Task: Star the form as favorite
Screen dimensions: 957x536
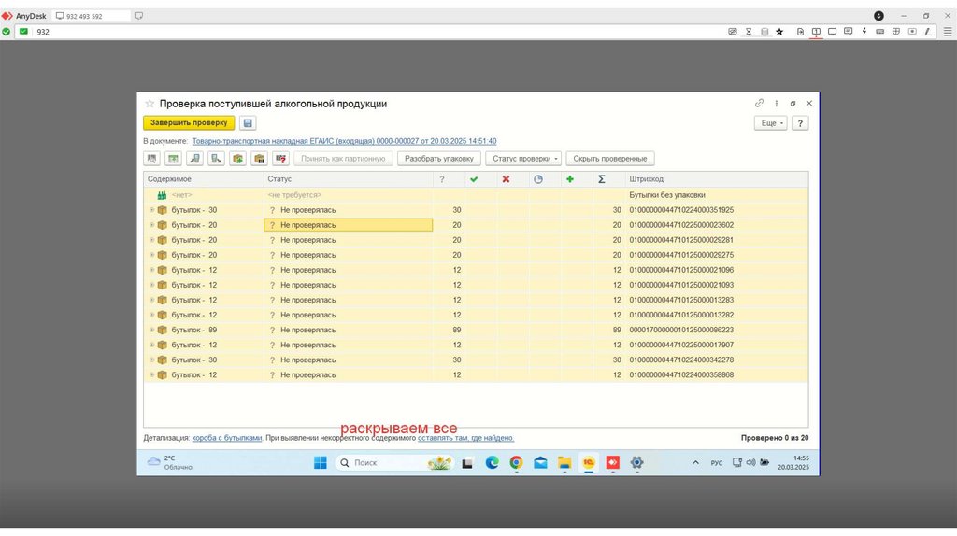Action: click(150, 104)
